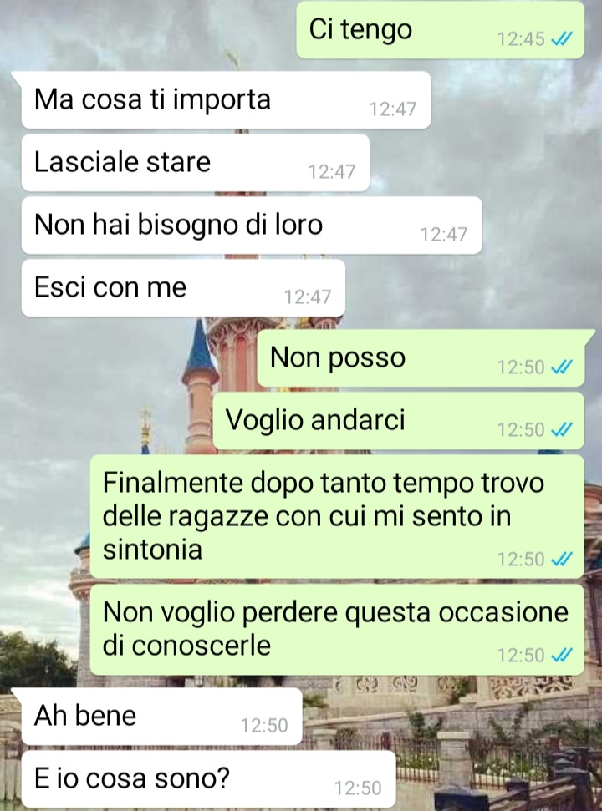Tap the read checkmarks on the 'conoscerle' message
This screenshot has width=602, height=811.
click(x=562, y=655)
